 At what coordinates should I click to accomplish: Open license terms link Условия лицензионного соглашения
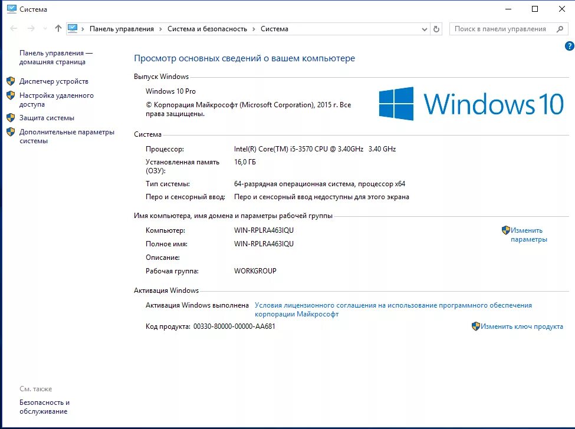coord(393,309)
